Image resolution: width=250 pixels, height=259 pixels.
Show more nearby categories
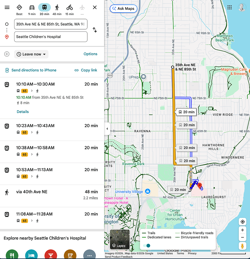[x=89, y=254]
